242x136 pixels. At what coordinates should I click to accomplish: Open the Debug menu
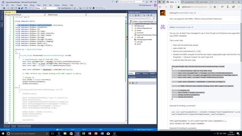(32, 5)
